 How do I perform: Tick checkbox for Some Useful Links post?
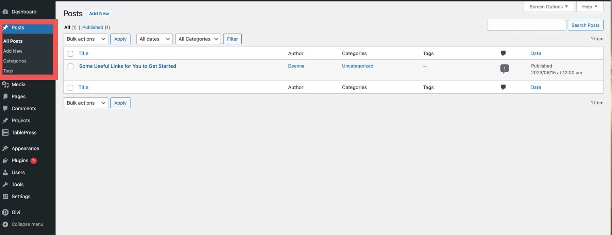coord(70,67)
